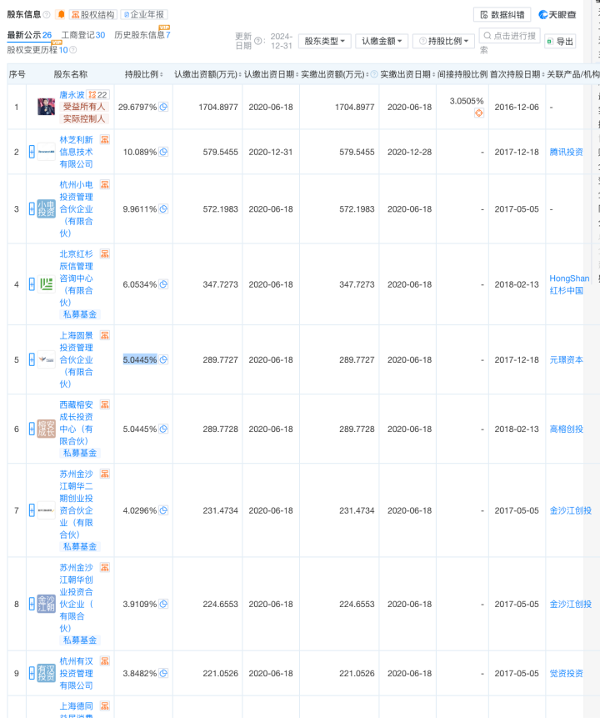Sort by the 持股比例 column header
This screenshot has height=718, width=600.
point(143,74)
